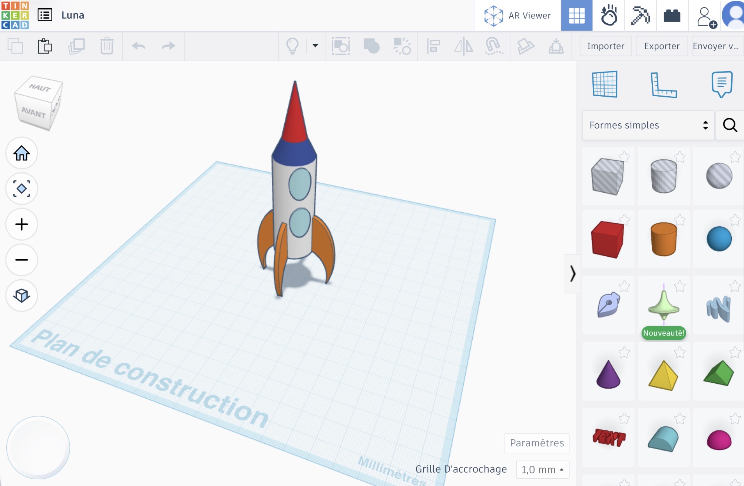Open the Paramètres settings
Viewport: 744px width, 486px height.
click(x=536, y=443)
